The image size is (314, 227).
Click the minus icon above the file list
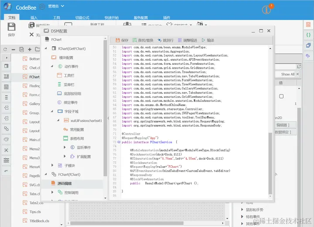click(x=13, y=50)
